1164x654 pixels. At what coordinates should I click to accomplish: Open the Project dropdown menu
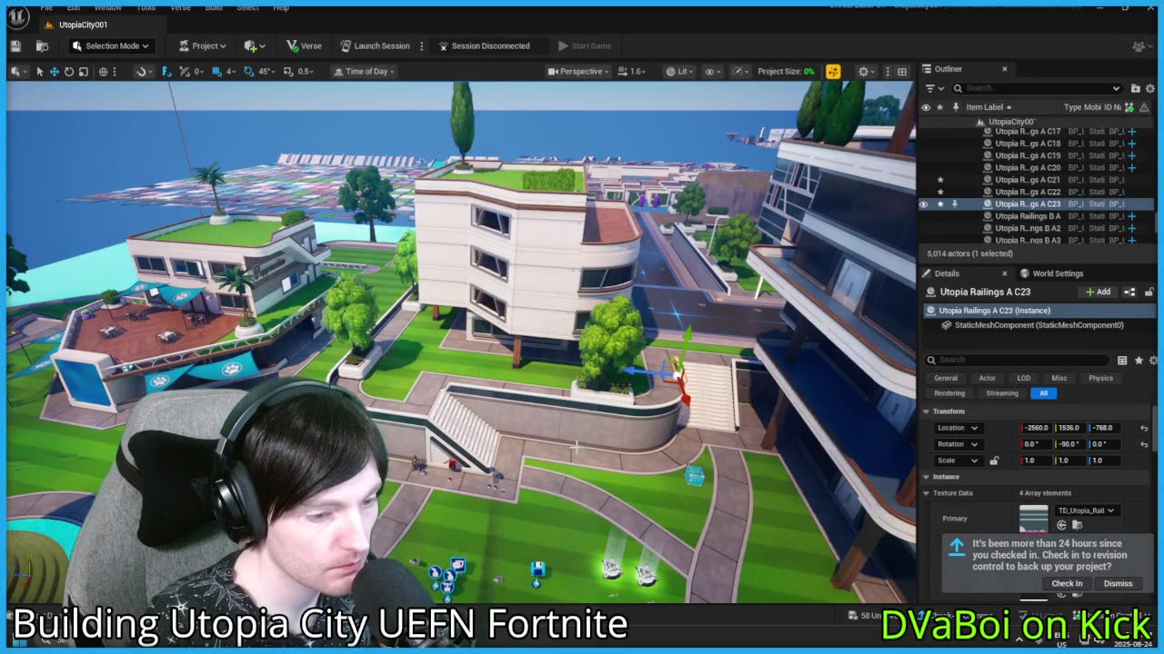tap(203, 45)
